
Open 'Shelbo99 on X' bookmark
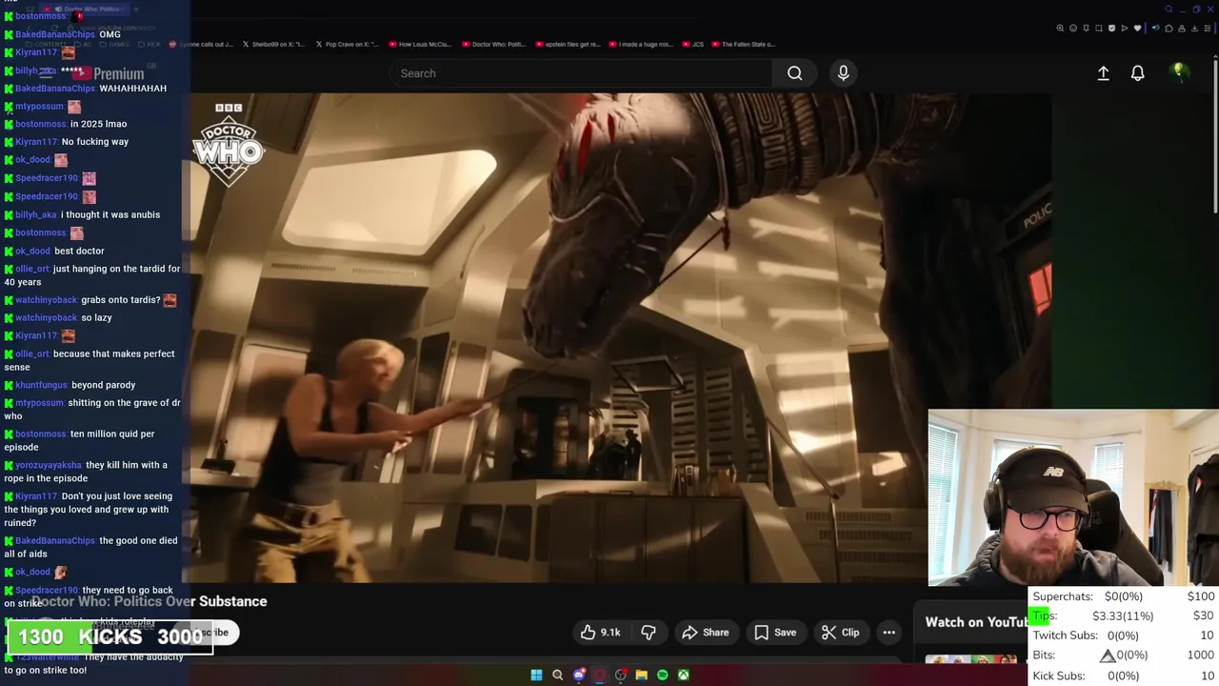(273, 44)
